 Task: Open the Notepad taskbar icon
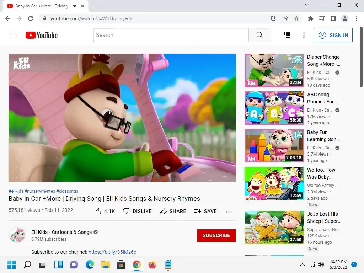tap(168, 264)
